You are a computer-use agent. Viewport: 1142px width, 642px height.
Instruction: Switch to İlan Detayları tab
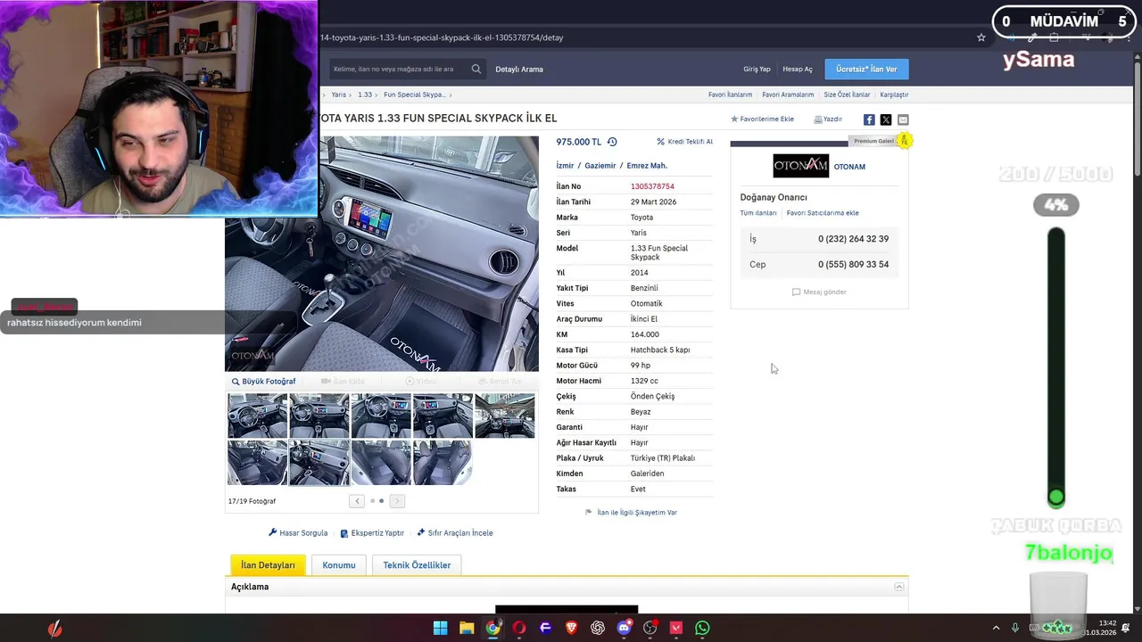[268, 565]
